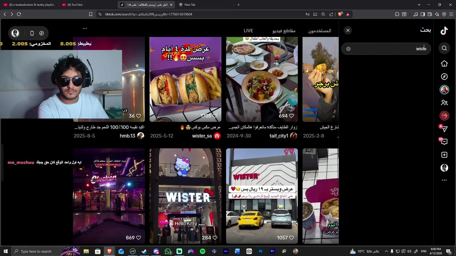Go back with the browser back arrow
The width and height of the screenshot is (456, 256).
click(5, 14)
